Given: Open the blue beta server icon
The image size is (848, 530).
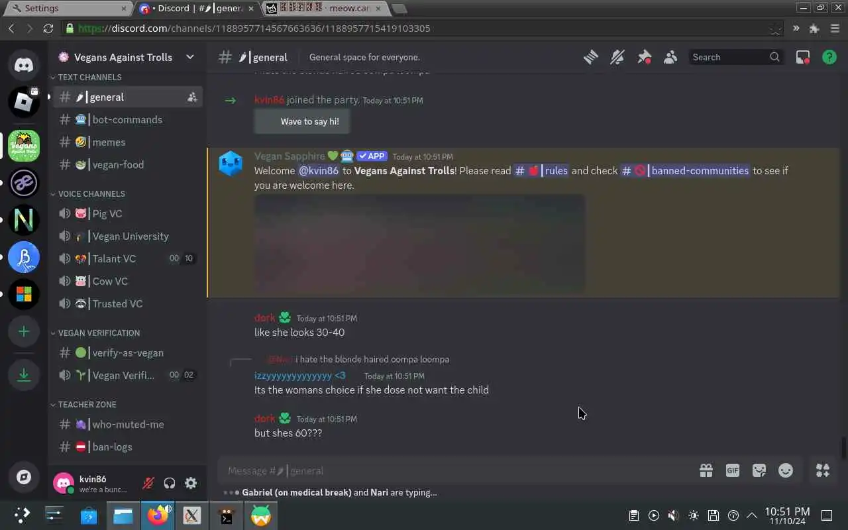Looking at the screenshot, I should pyautogui.click(x=24, y=257).
